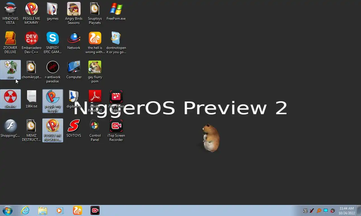Open the Windows Start menu orb
Screen dimensions: 361x216
8,210
